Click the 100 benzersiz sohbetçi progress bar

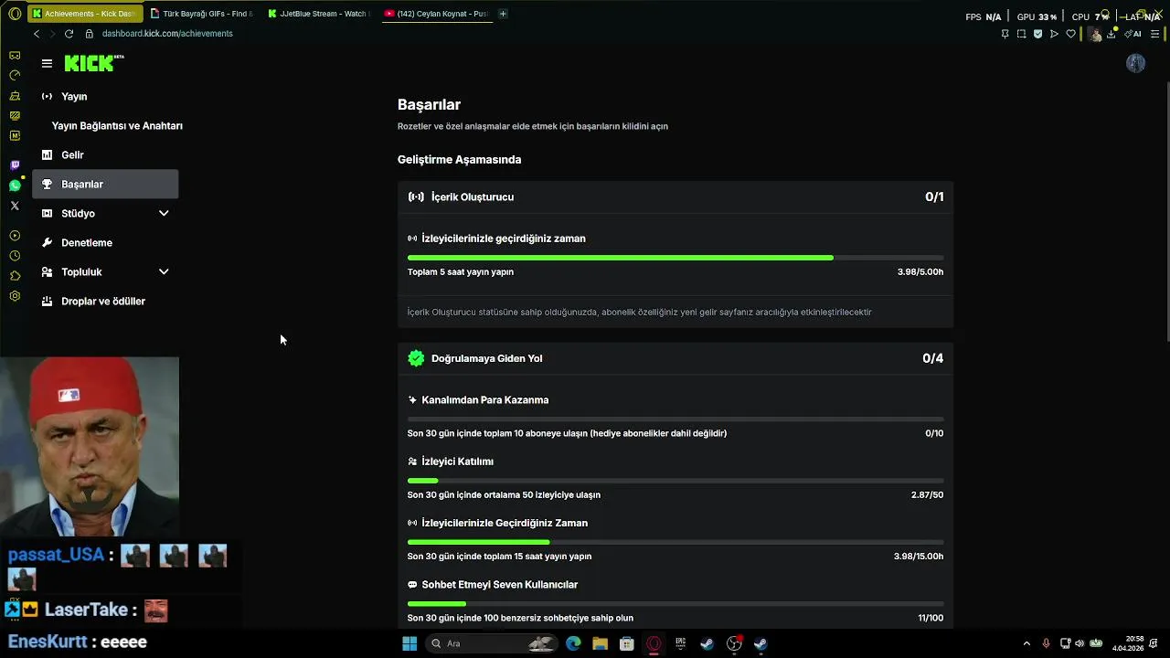675,603
